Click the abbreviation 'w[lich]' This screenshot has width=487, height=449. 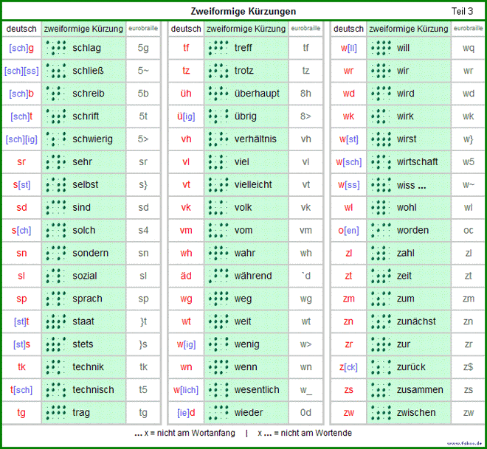click(x=186, y=390)
